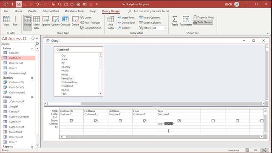Open the navigation pane options dropdown
272x153 pixels.
point(33,38)
